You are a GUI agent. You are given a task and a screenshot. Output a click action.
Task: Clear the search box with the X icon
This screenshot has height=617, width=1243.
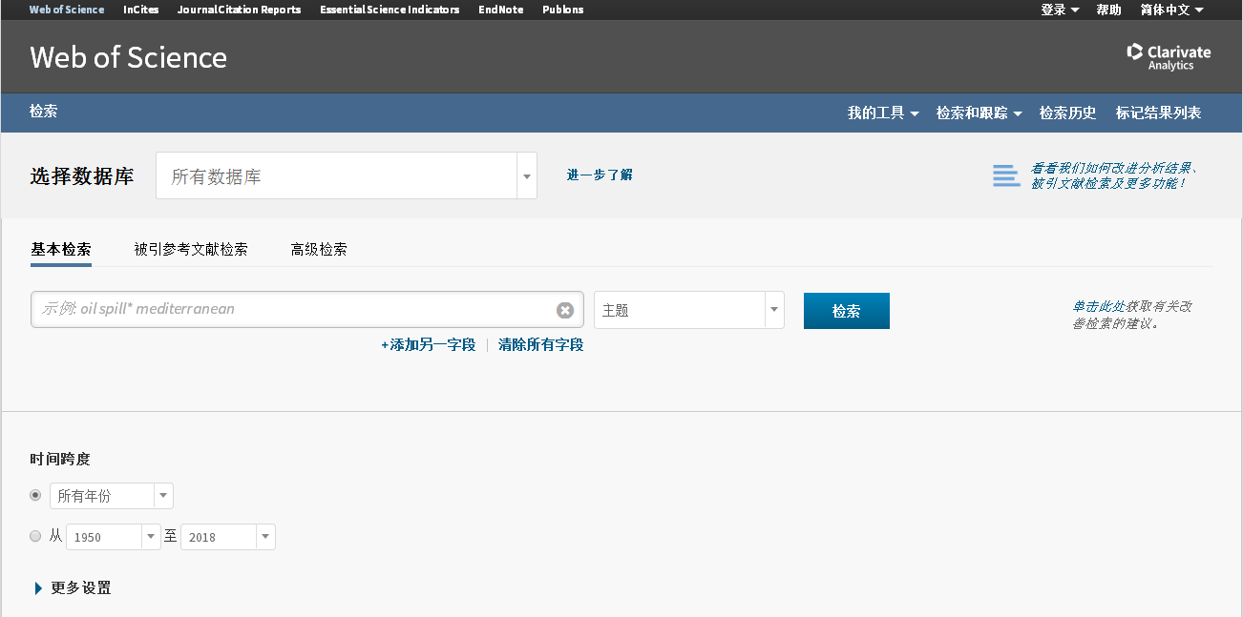[565, 310]
